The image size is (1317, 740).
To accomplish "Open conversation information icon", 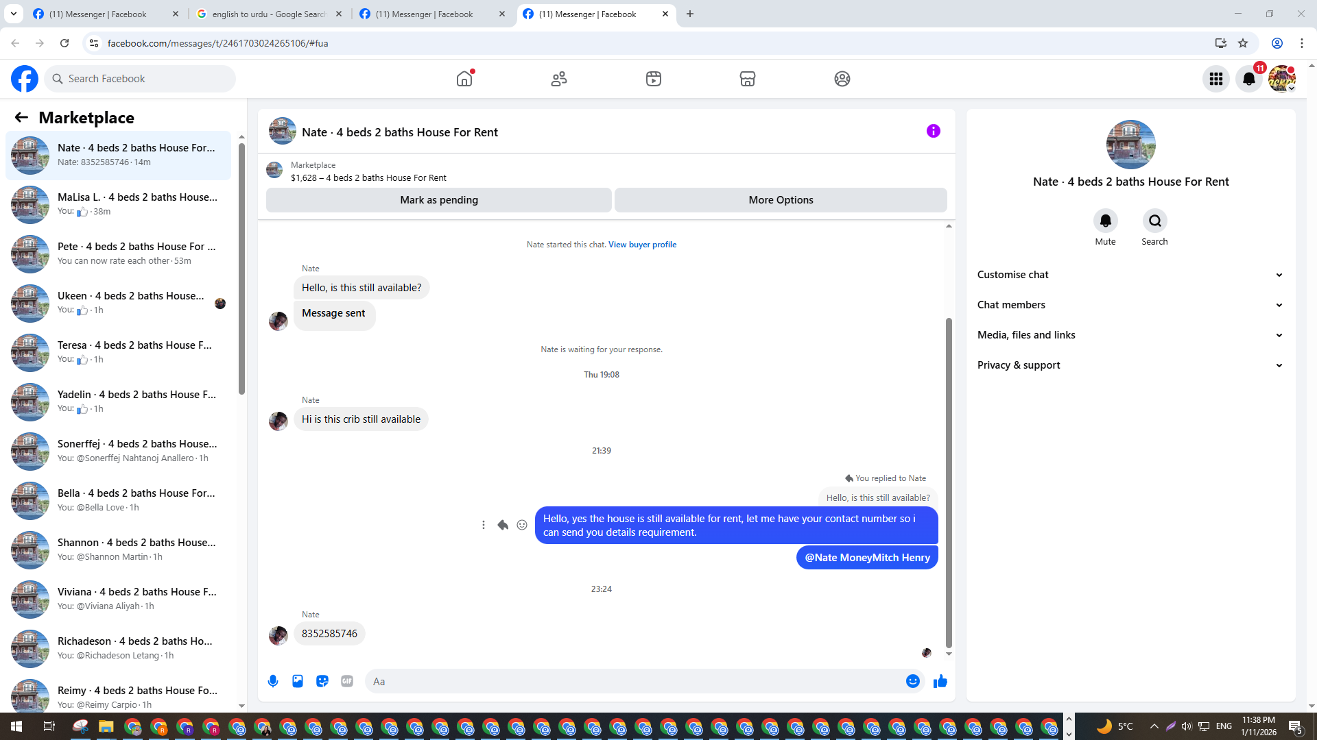I will pyautogui.click(x=934, y=131).
